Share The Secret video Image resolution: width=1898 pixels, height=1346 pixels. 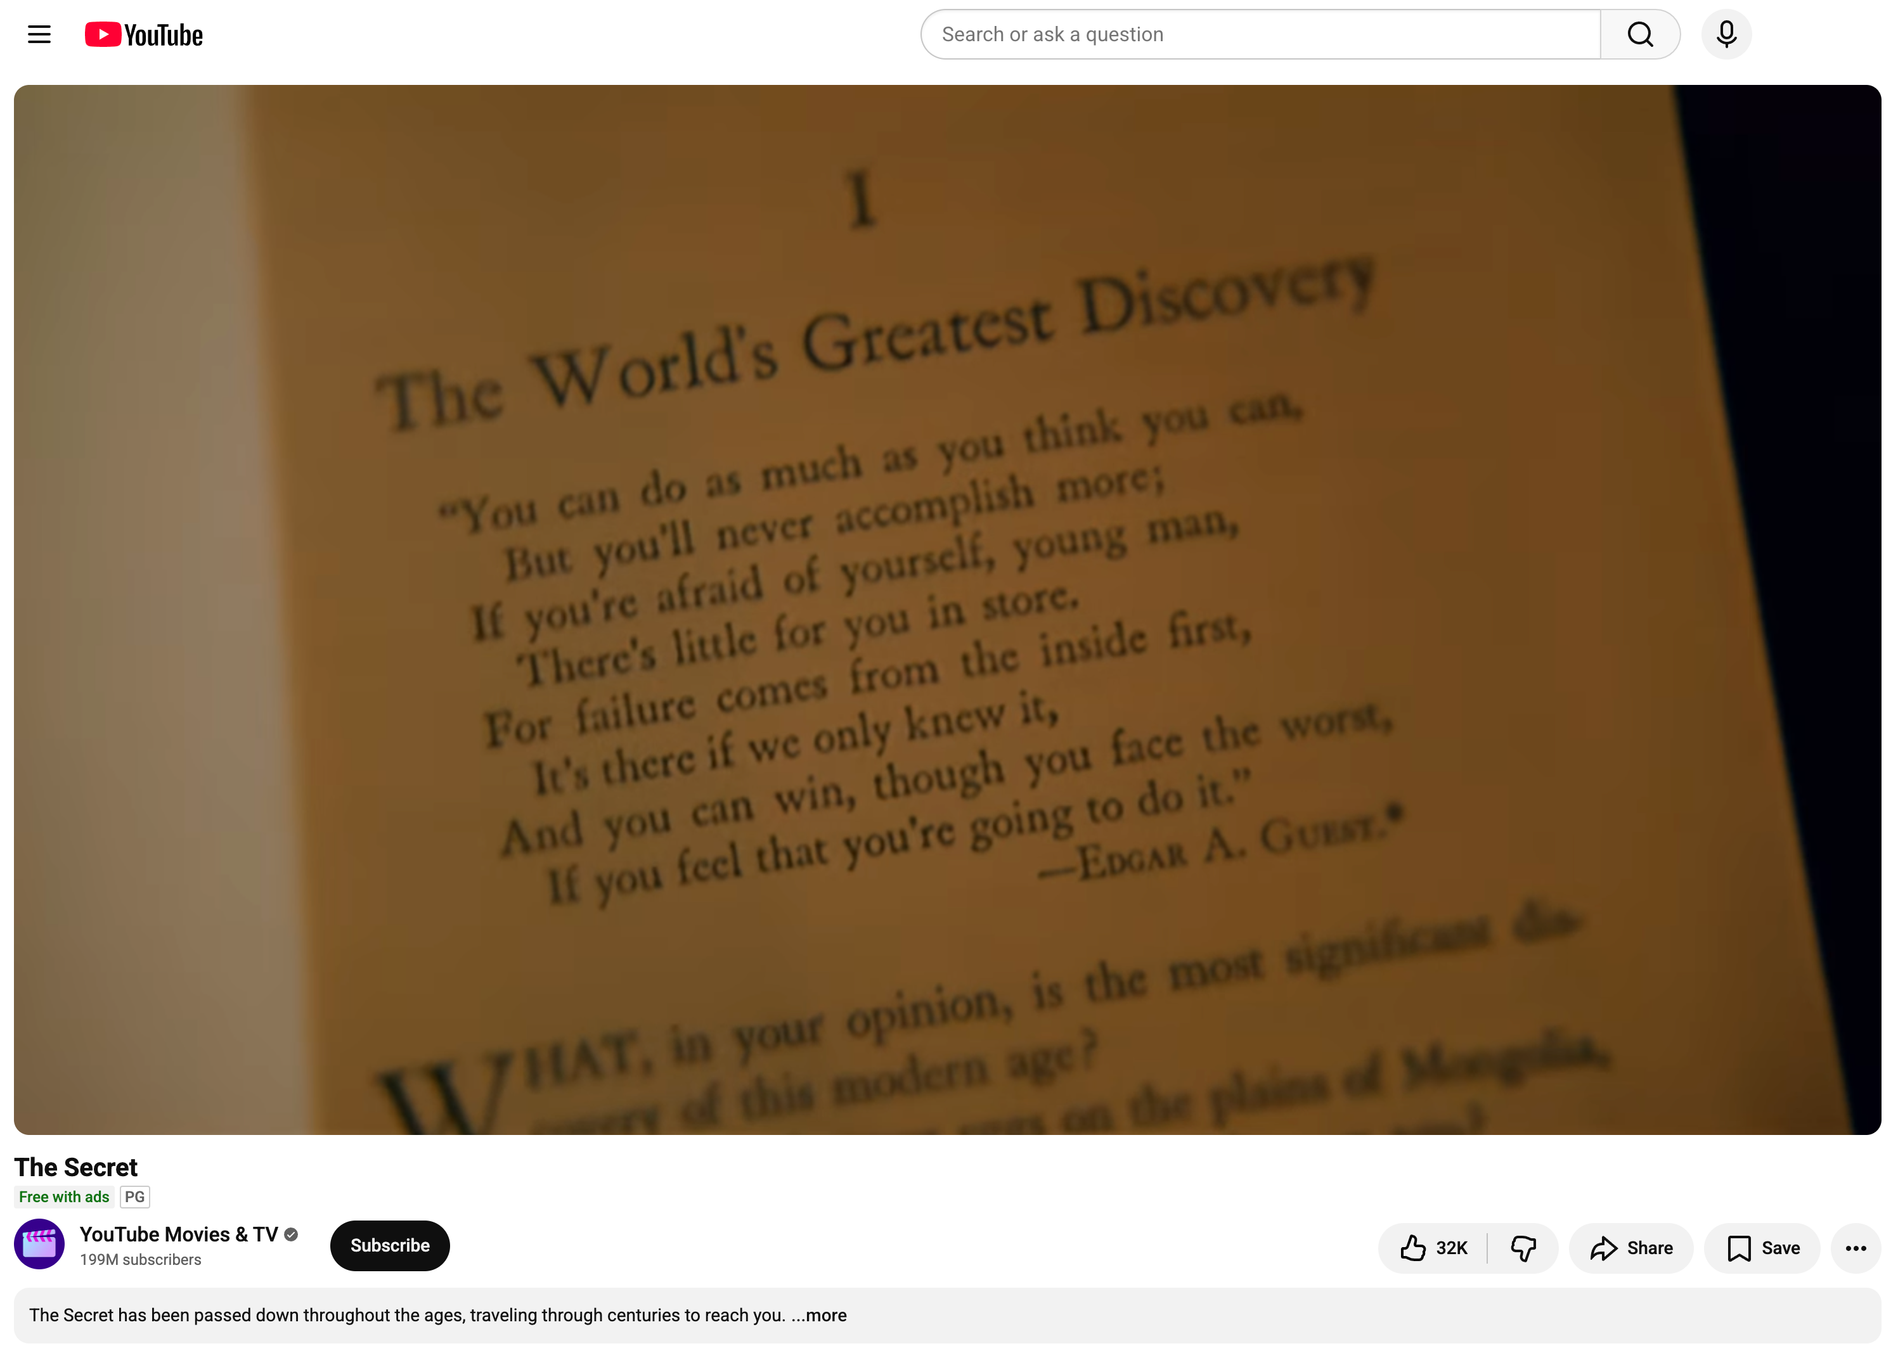(1631, 1247)
